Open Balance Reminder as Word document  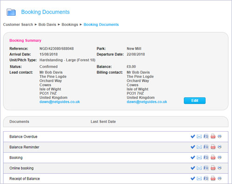coord(206,147)
